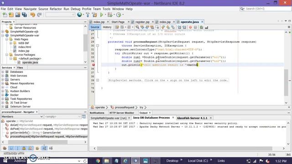Show the editor History view

click(x=107, y=27)
